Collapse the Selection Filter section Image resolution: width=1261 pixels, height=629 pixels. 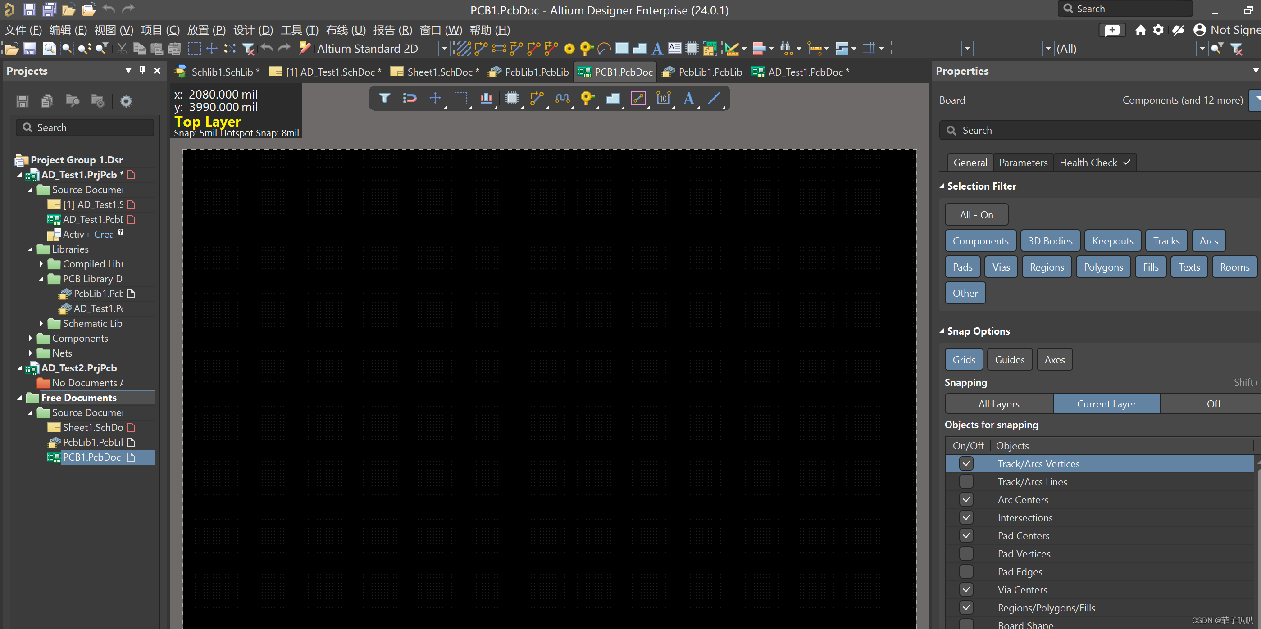tap(942, 186)
